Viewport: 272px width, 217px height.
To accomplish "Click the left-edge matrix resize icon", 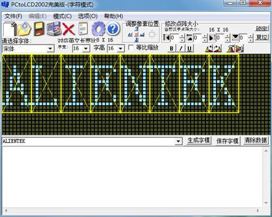I will pos(166,37).
